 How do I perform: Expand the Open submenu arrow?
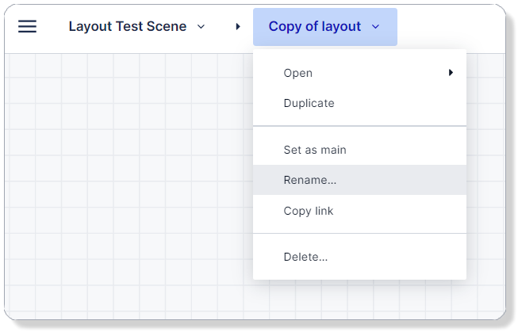point(451,73)
